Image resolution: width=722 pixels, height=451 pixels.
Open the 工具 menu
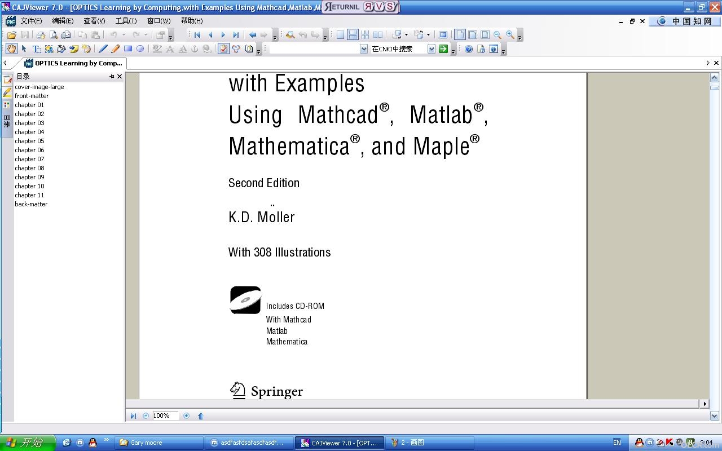[126, 21]
